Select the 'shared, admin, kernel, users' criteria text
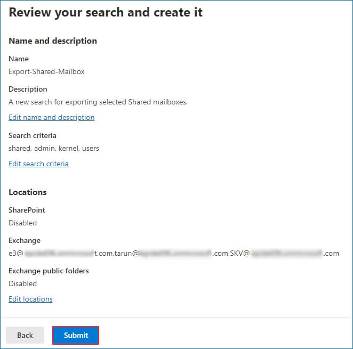 pyautogui.click(x=54, y=148)
